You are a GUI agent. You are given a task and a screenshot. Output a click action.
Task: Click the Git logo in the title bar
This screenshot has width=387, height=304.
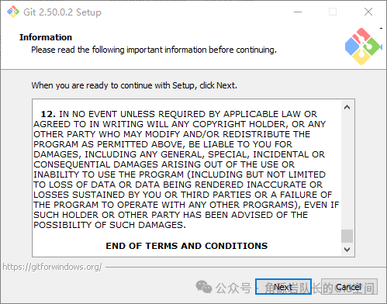click(x=13, y=12)
